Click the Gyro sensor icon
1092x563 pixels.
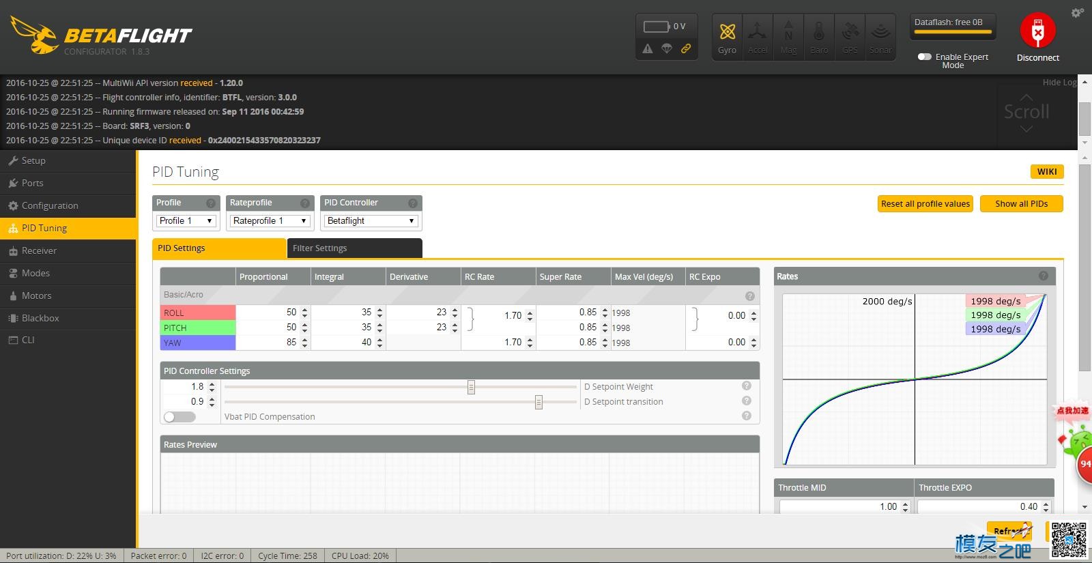coord(728,38)
